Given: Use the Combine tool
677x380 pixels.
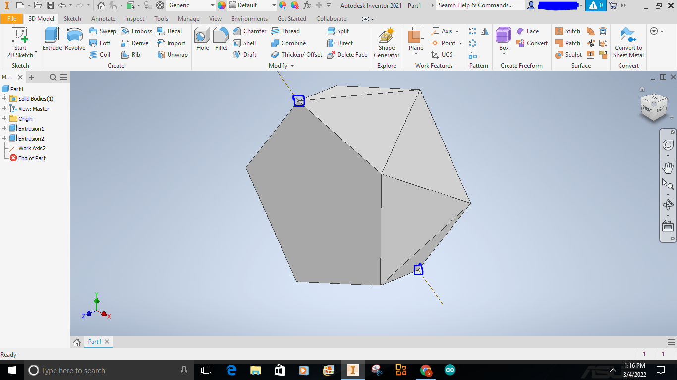Looking at the screenshot, I should 288,43.
